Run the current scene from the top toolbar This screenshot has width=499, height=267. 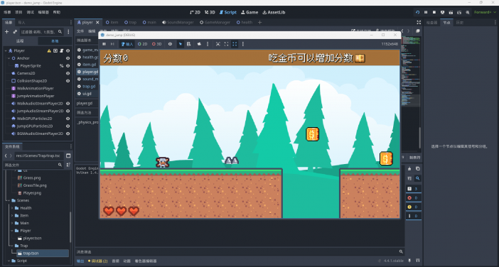click(451, 12)
